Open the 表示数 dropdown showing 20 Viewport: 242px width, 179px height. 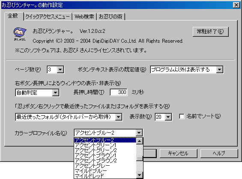coord(168,117)
